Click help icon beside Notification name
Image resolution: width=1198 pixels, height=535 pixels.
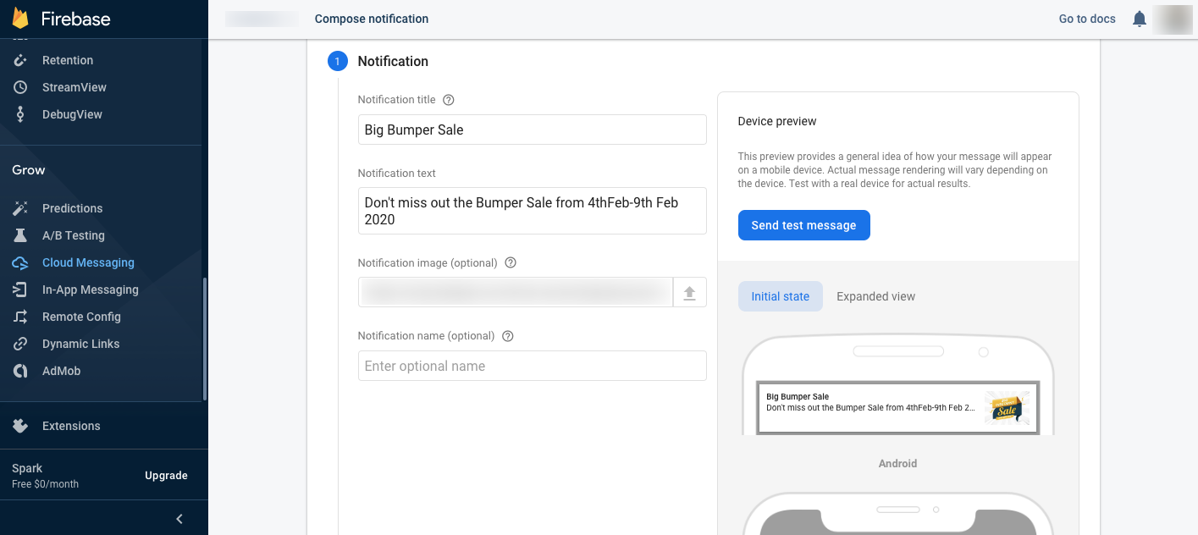508,336
